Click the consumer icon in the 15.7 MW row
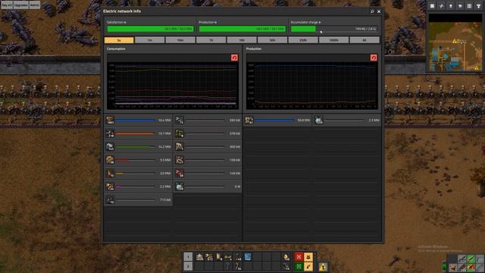This screenshot has width=485, height=273. [x=110, y=133]
